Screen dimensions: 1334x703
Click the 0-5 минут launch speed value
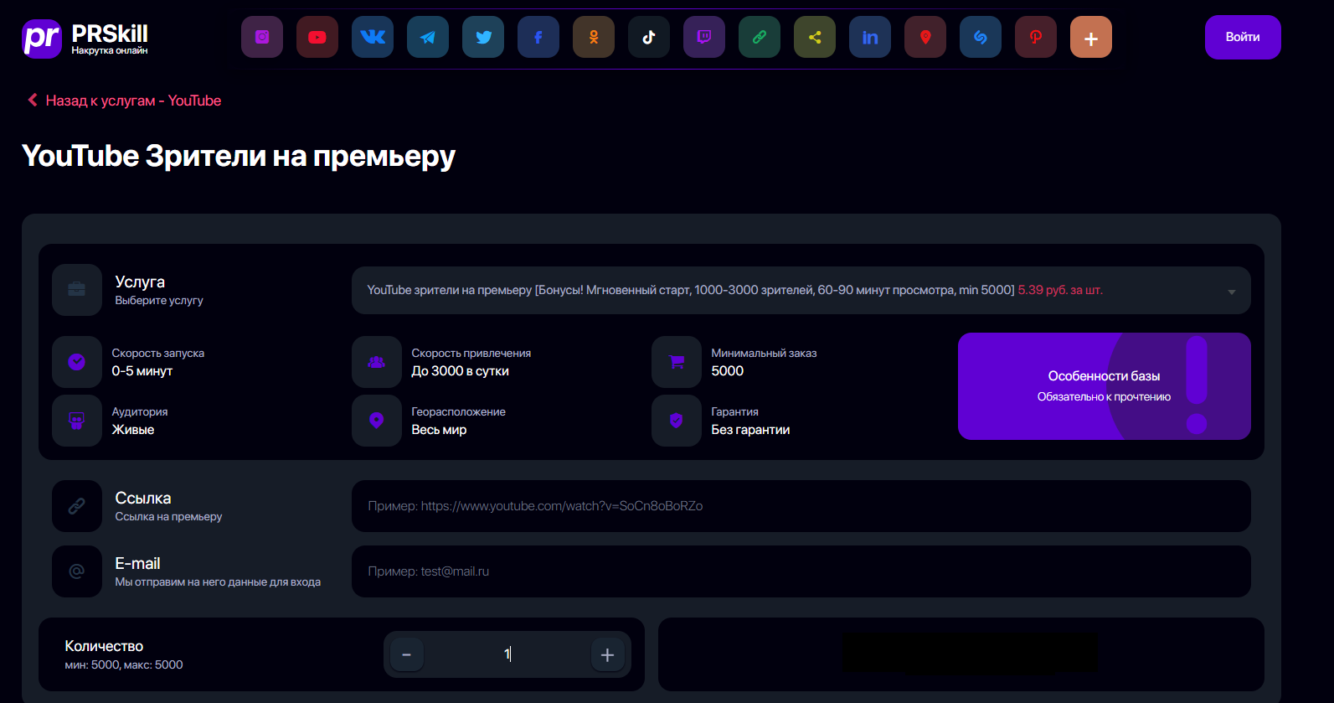pos(142,371)
